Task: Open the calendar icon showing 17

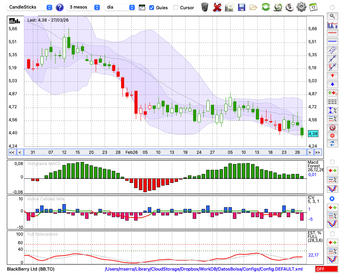Action: coord(313,7)
